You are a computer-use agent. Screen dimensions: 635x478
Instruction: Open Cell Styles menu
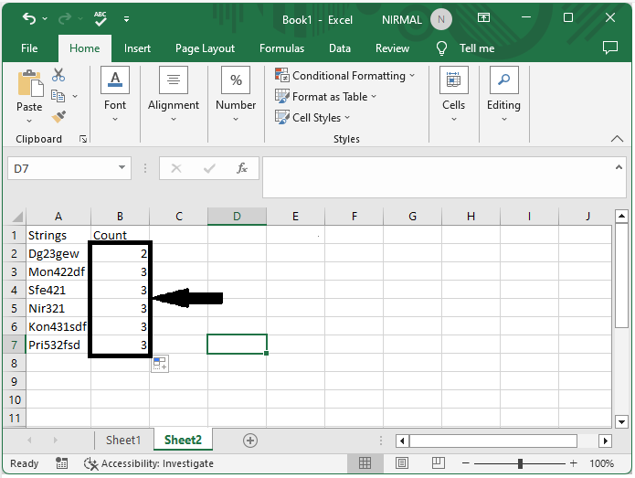(x=312, y=118)
